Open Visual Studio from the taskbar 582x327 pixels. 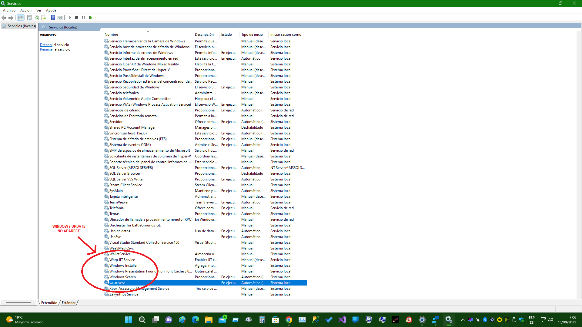click(x=342, y=320)
